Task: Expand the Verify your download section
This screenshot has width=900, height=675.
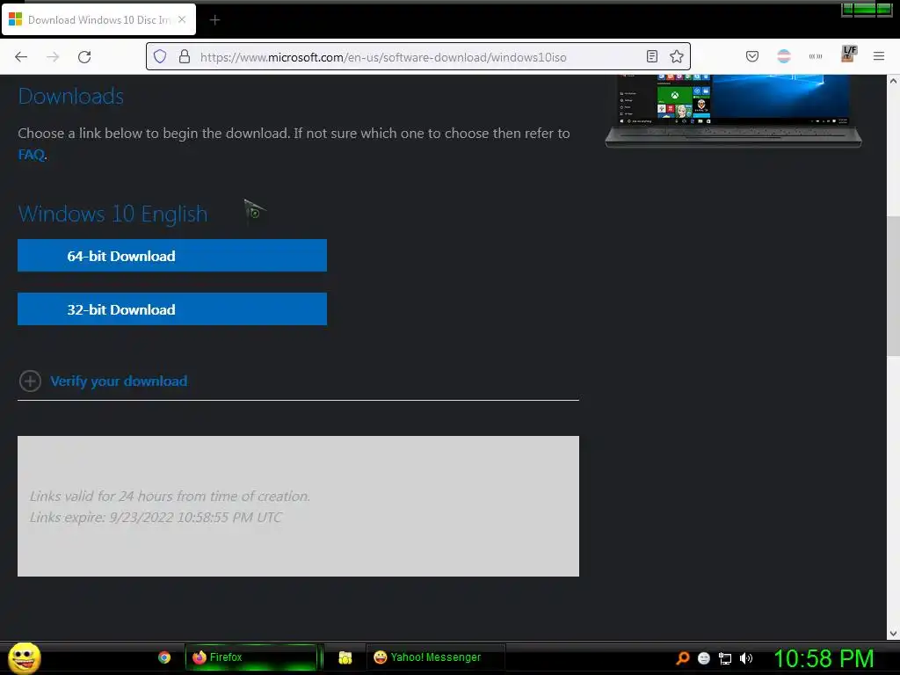Action: point(119,381)
